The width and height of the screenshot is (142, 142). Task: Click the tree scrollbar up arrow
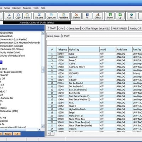43,33
